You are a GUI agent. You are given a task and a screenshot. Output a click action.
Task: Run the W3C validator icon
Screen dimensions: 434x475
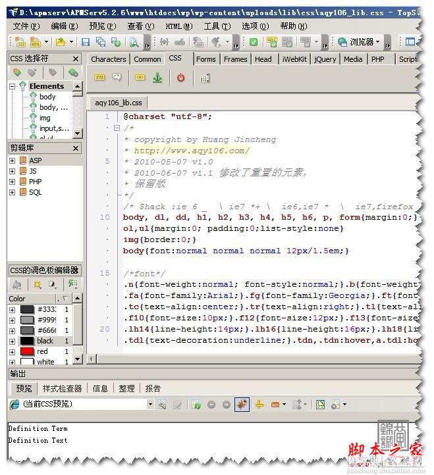[272, 42]
